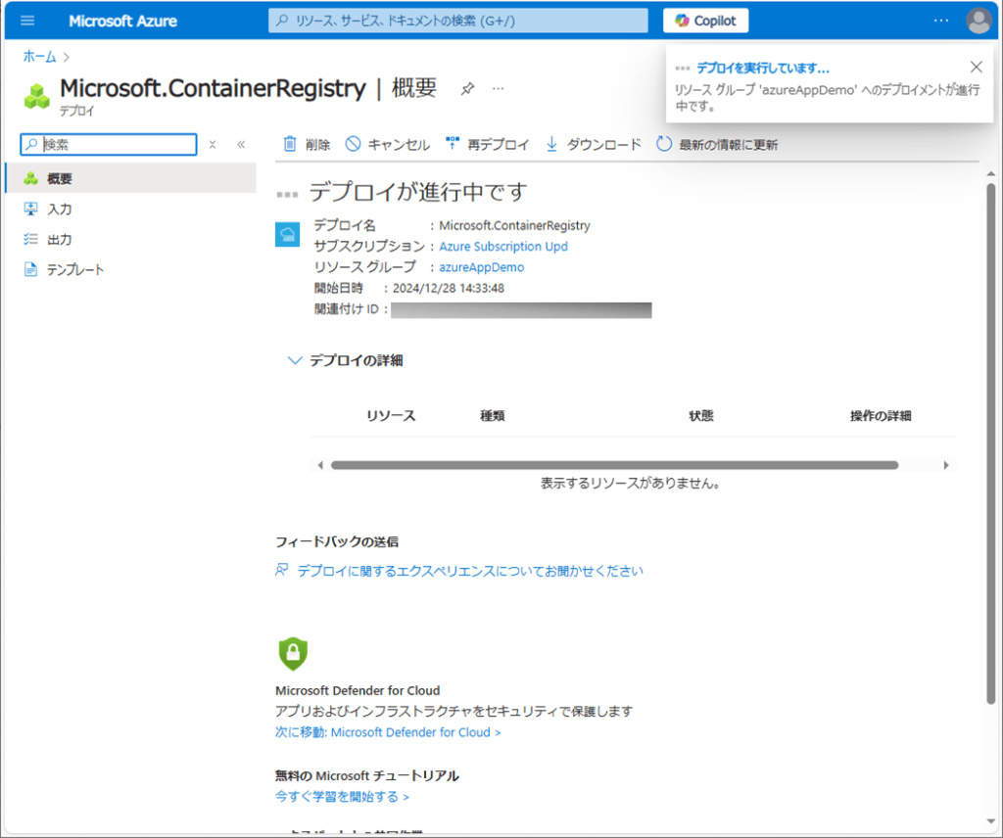Close the deployment notification popup
The height and width of the screenshot is (838, 1003).
tap(976, 68)
